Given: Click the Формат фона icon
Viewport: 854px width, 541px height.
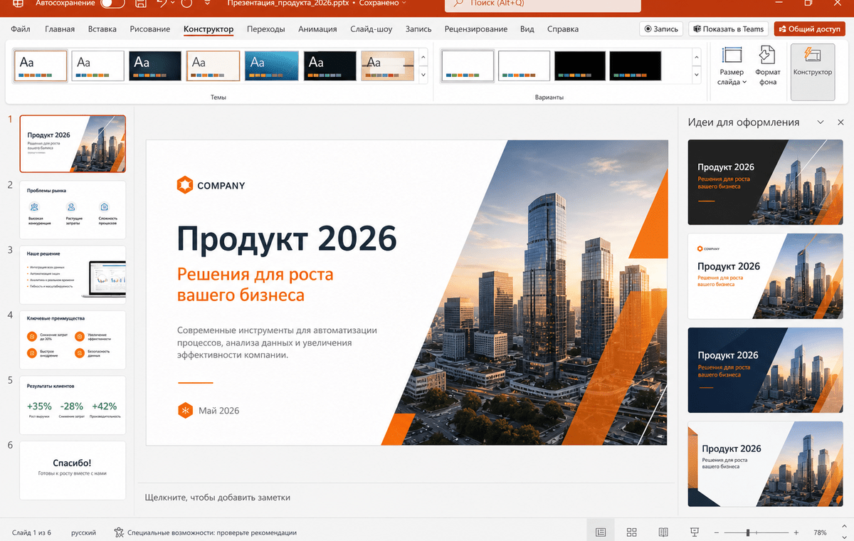Looking at the screenshot, I should [767, 55].
